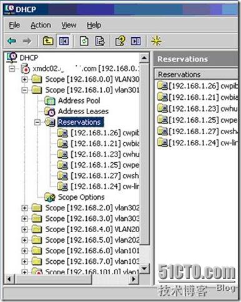The width and height of the screenshot is (241, 302).
Task: Open the File menu
Action: click(14, 25)
